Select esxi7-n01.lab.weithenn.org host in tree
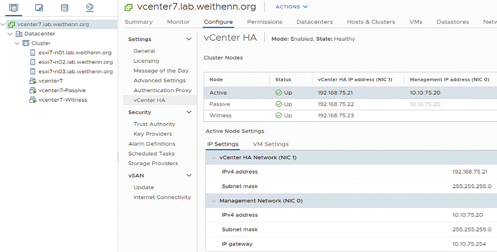Image resolution: width=497 pixels, height=252 pixels. [75, 53]
